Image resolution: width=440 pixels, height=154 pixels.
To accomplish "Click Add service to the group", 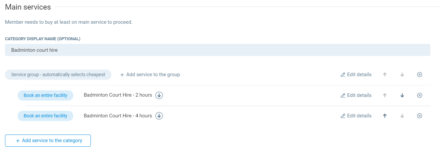I will click(150, 75).
